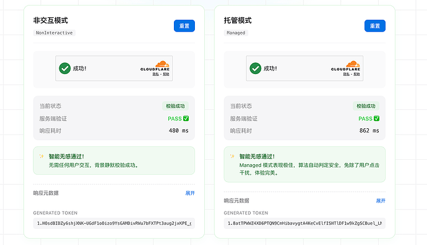The image size is (427, 245).
Task: Open the 帮助 link in the Managed widget
Action: (x=356, y=74)
